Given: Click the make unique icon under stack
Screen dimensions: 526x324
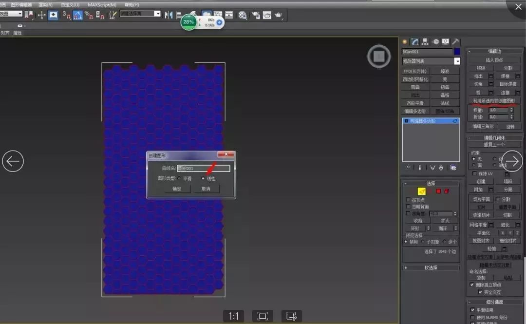Looking at the screenshot, I should click(x=432, y=168).
